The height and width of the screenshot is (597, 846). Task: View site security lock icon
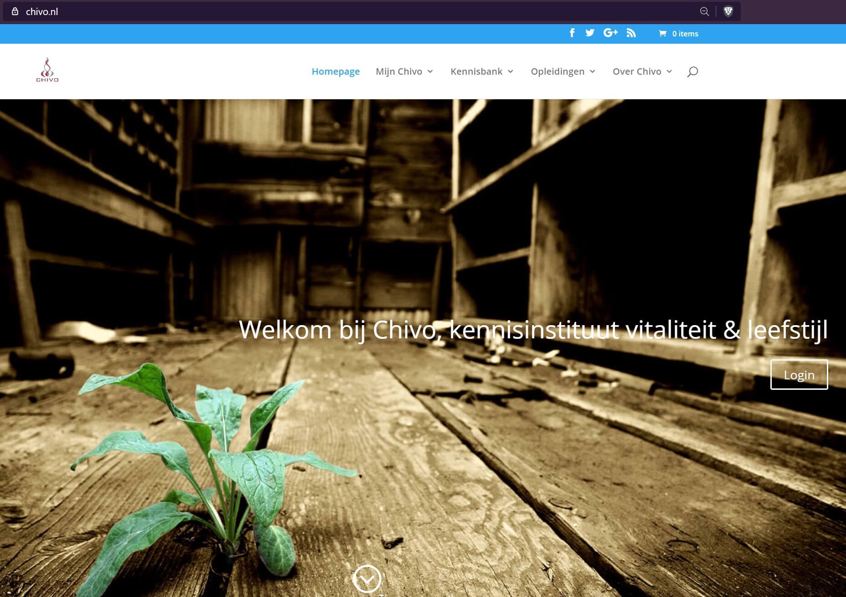coord(15,11)
